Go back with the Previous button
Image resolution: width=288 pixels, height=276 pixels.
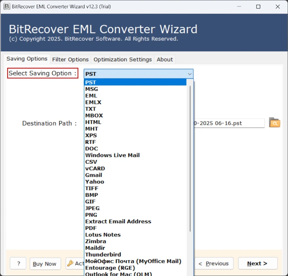click(x=214, y=263)
